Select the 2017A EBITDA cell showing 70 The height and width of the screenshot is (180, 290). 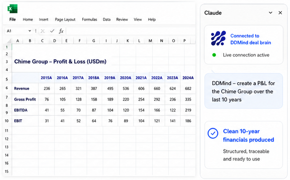78,110
